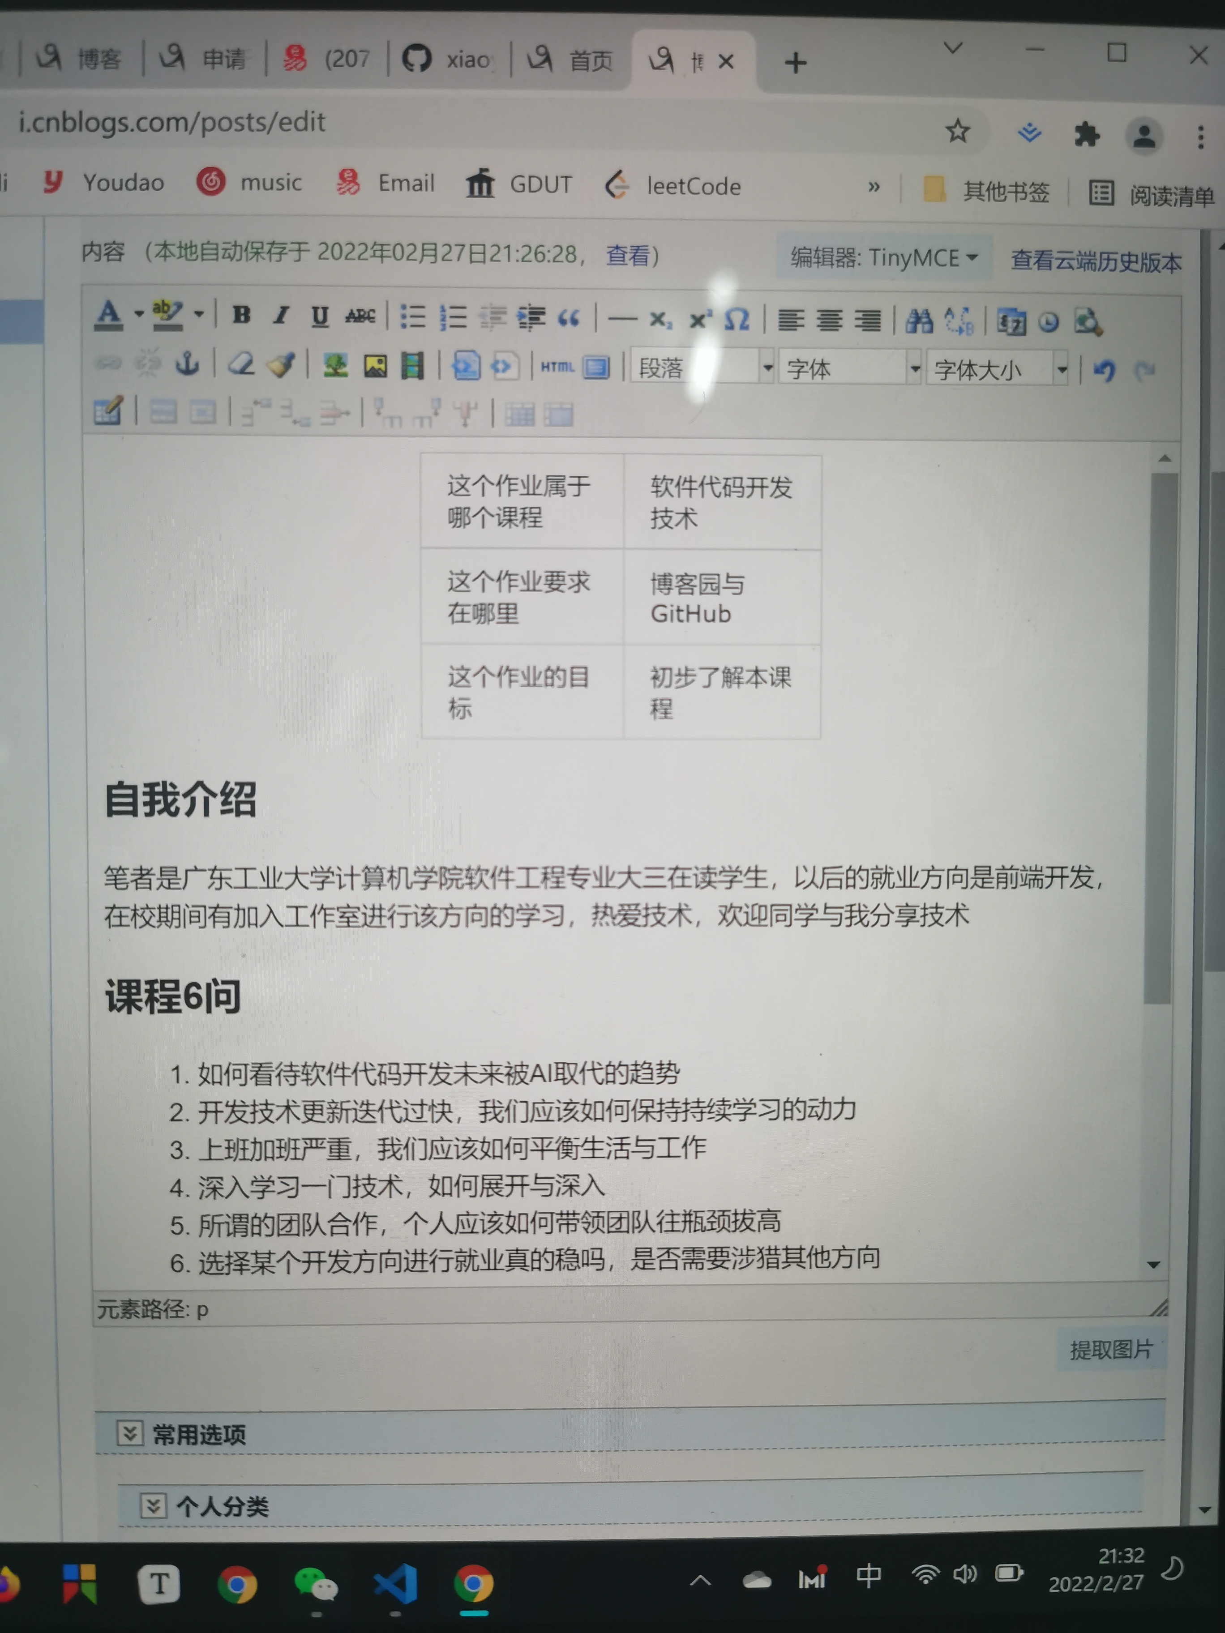The image size is (1225, 1633).
Task: Insert special character Omega symbol
Action: coord(736,321)
